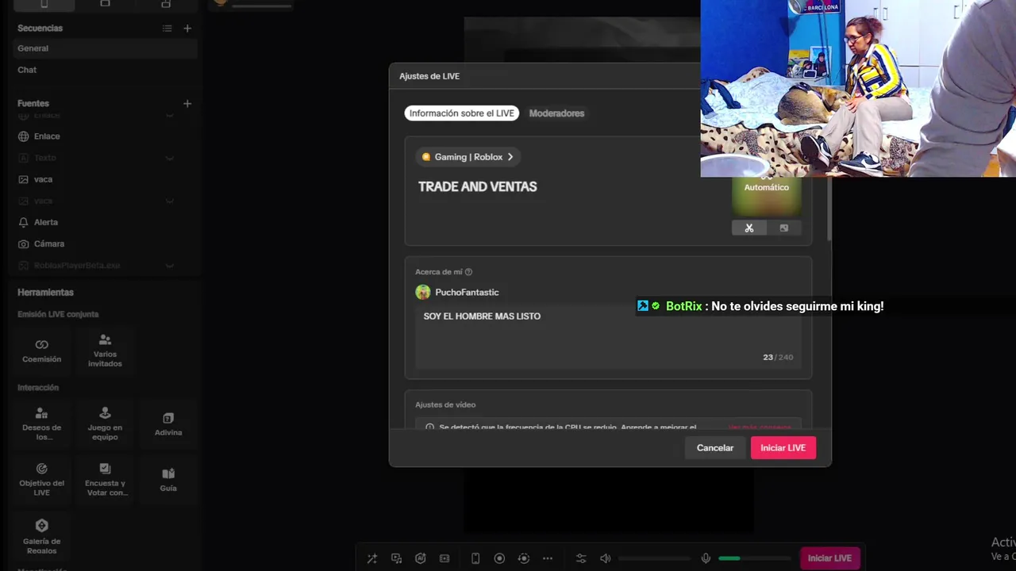Switch to Información sobre el LIVE tab
The image size is (1016, 571).
[x=461, y=113]
